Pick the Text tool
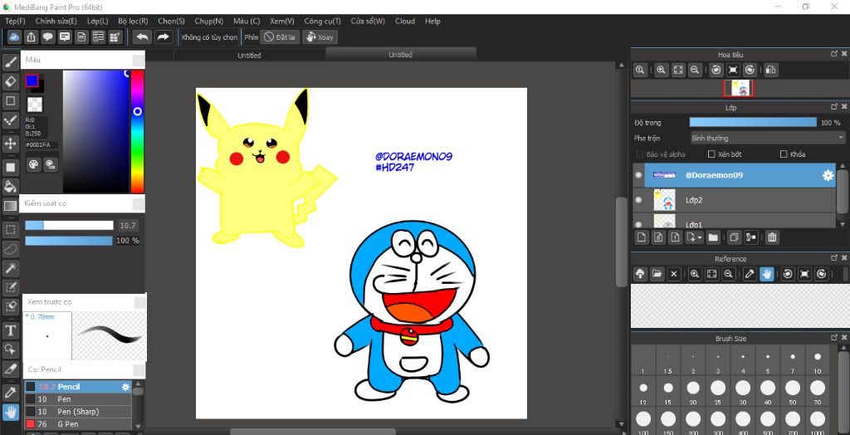The width and height of the screenshot is (850, 435). (x=11, y=330)
